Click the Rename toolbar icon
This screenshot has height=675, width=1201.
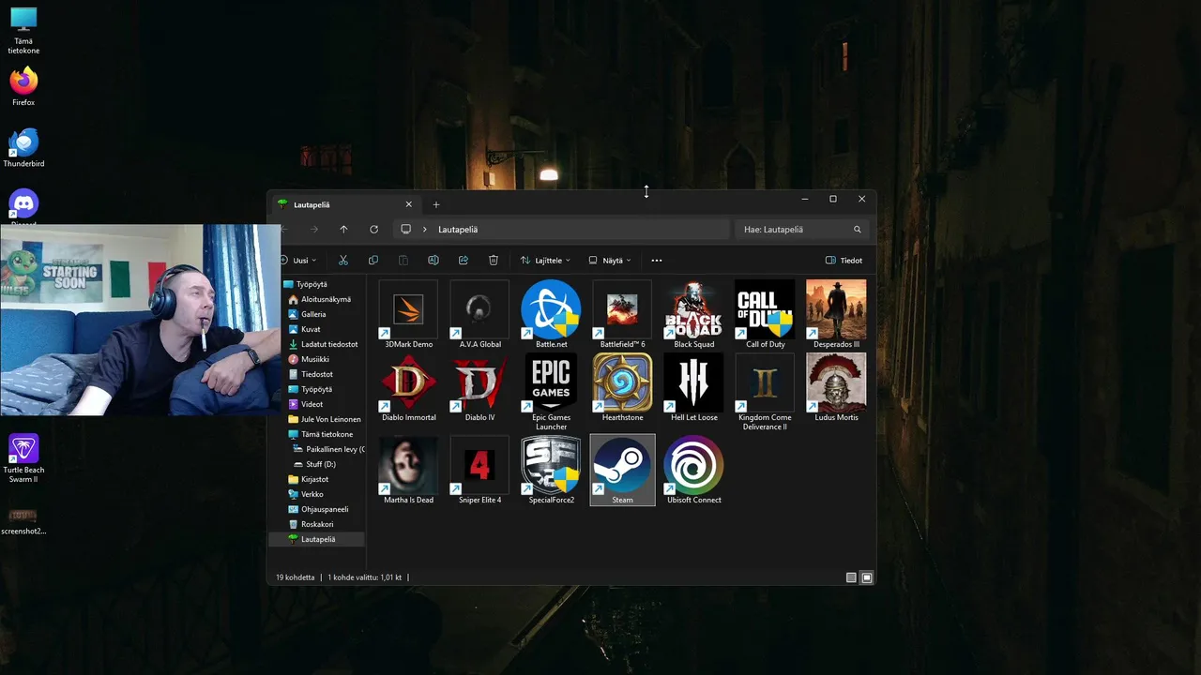[x=433, y=261]
